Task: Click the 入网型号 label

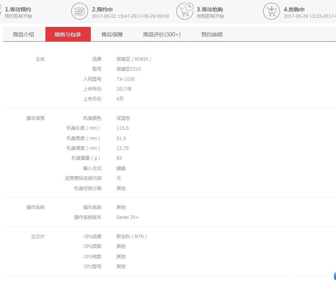Action: click(92, 79)
